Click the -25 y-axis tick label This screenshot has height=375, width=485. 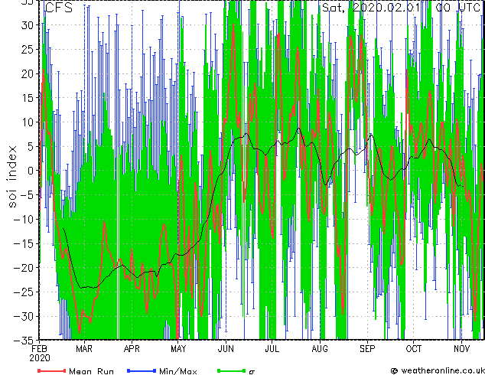[21, 292]
